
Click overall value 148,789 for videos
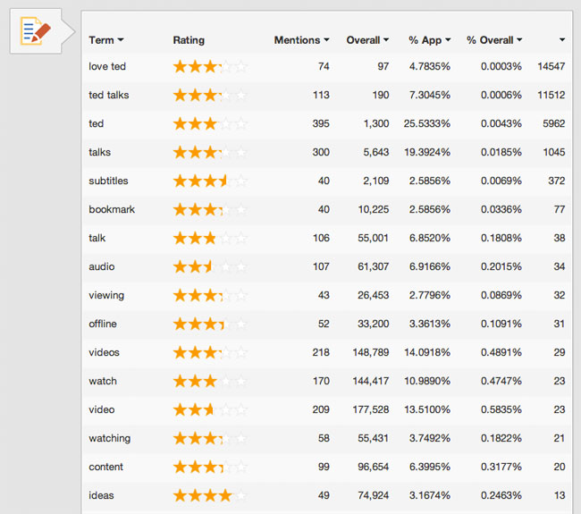point(371,352)
